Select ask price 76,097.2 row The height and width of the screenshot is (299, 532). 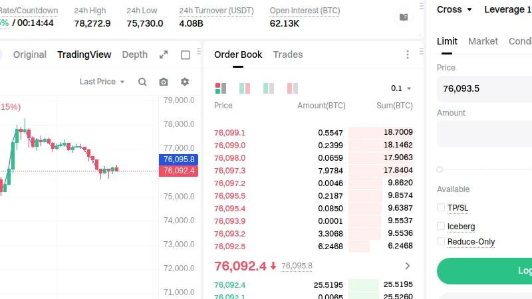313,183
